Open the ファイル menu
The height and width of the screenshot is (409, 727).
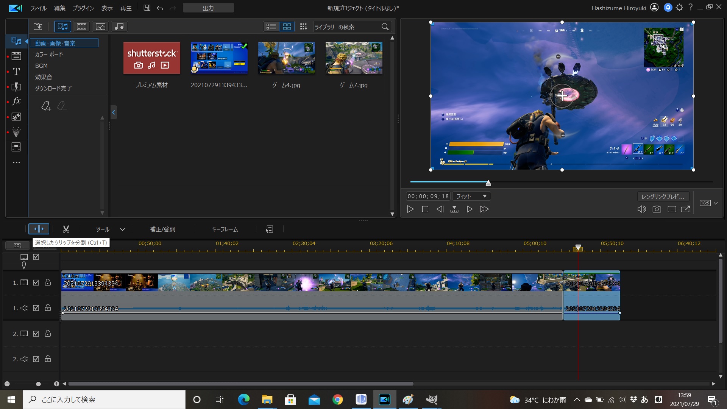[38, 8]
